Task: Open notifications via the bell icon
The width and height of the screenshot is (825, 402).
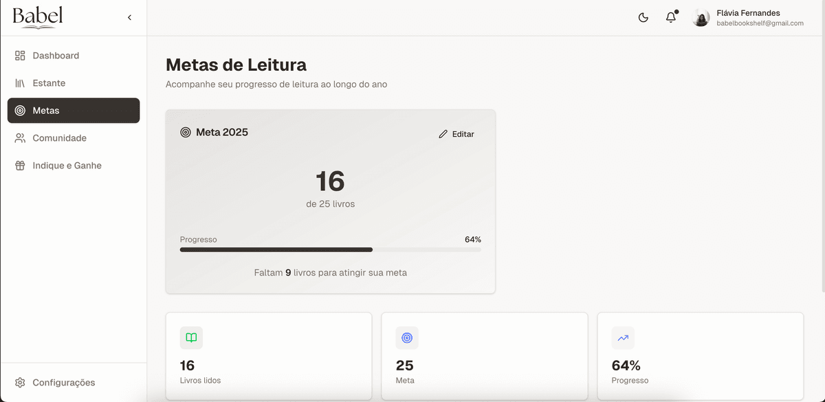Action: coord(670,18)
